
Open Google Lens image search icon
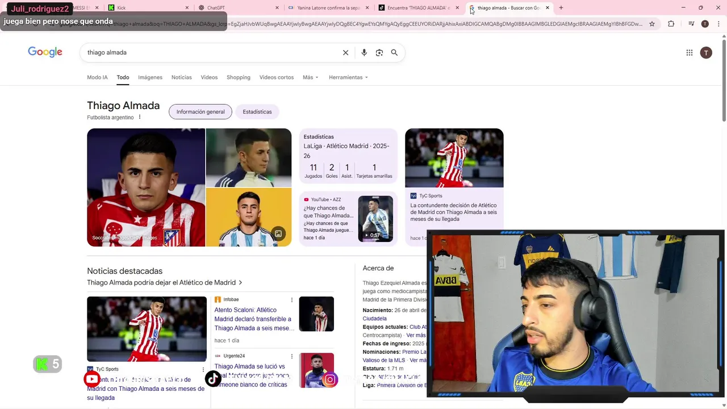tap(379, 52)
